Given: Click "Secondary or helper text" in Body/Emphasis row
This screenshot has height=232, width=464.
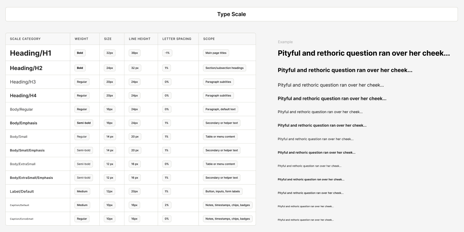Looking at the screenshot, I should pyautogui.click(x=222, y=123).
